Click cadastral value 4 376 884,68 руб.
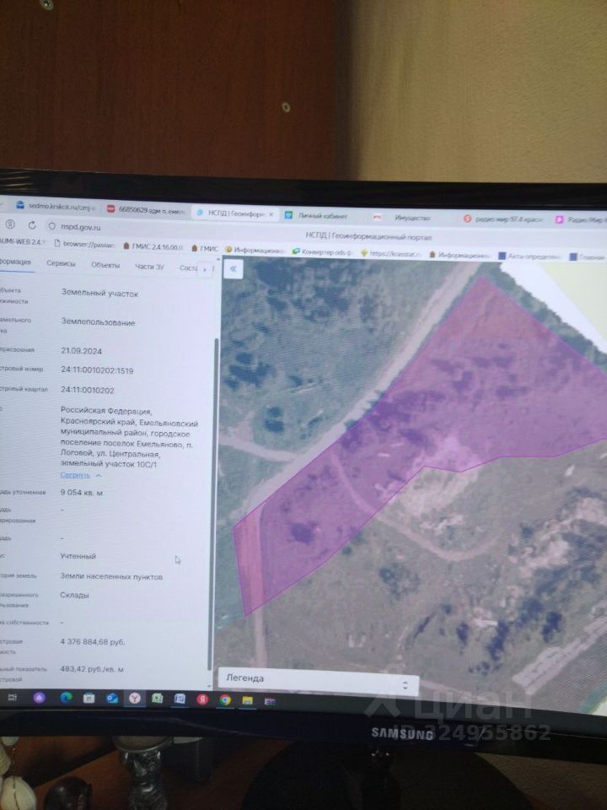607x810 pixels. tap(93, 641)
